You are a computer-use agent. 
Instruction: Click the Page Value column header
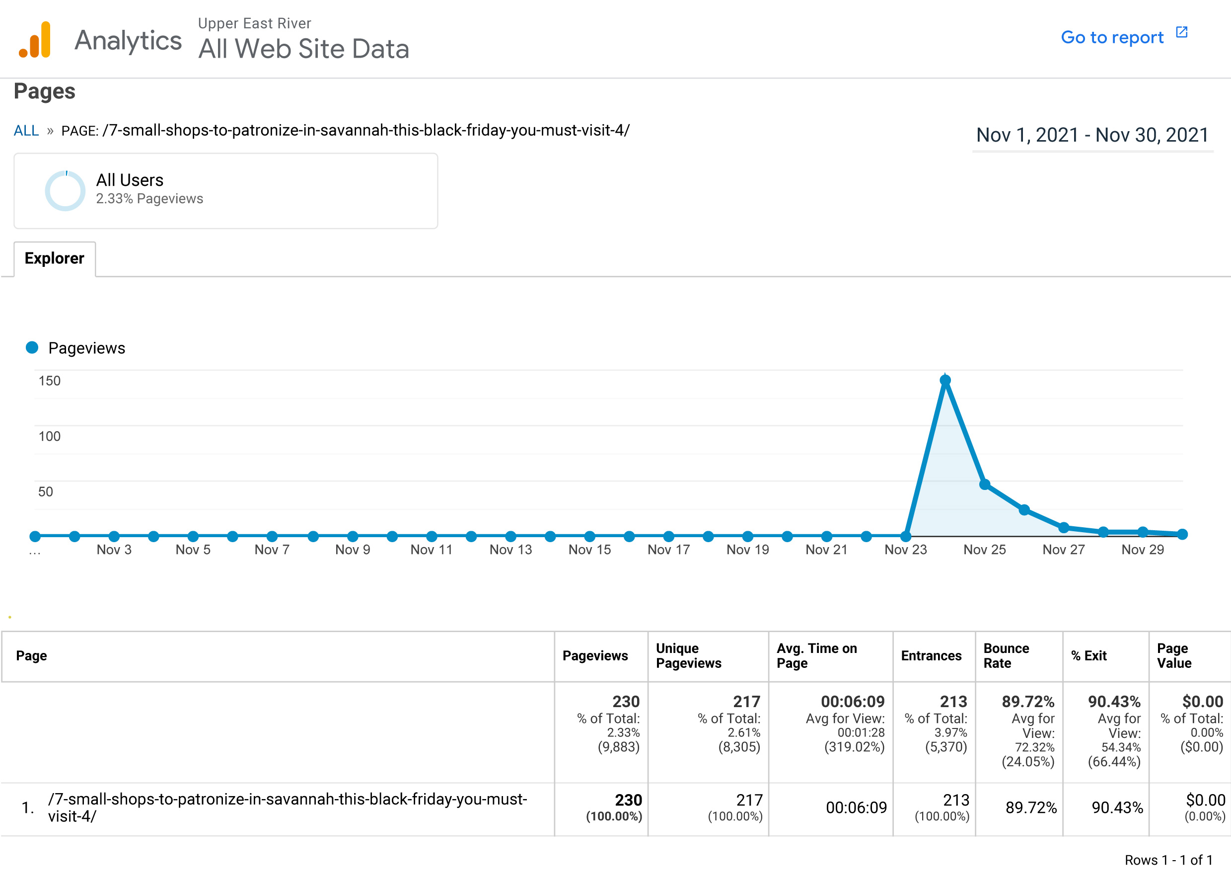(1174, 655)
